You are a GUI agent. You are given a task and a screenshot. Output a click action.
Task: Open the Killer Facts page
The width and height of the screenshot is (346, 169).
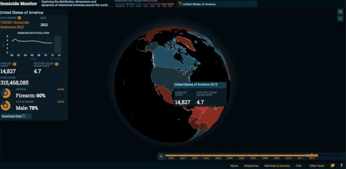coord(317,166)
